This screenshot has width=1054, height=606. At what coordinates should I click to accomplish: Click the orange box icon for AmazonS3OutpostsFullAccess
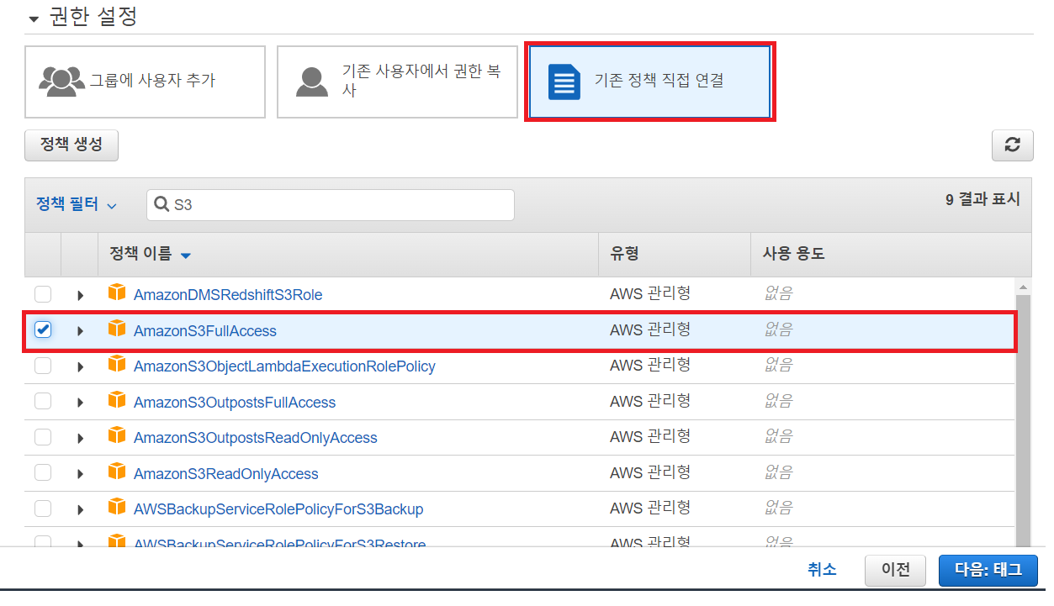coord(116,401)
